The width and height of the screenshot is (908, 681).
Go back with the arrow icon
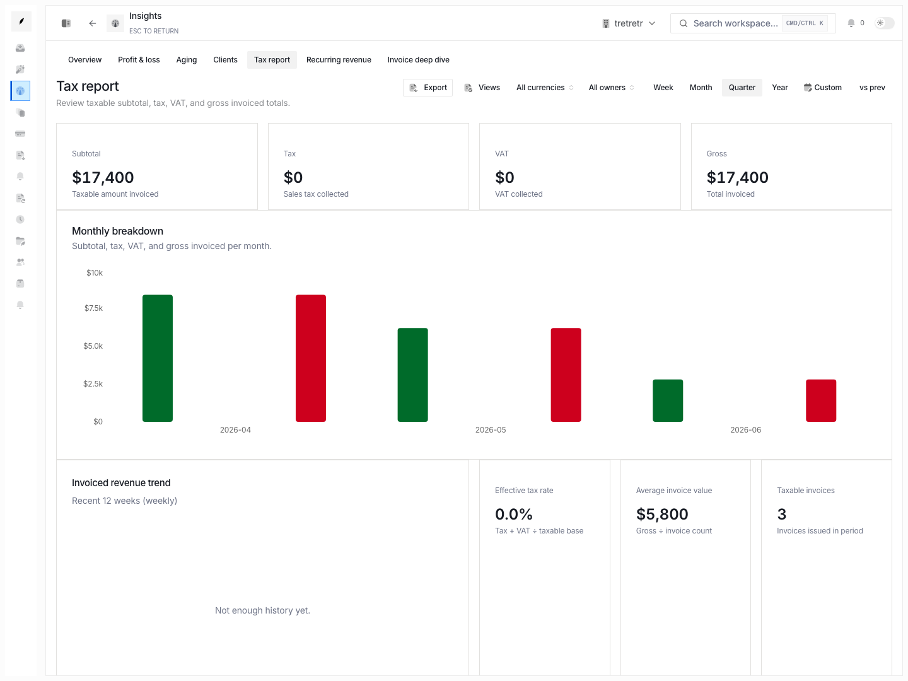point(93,23)
